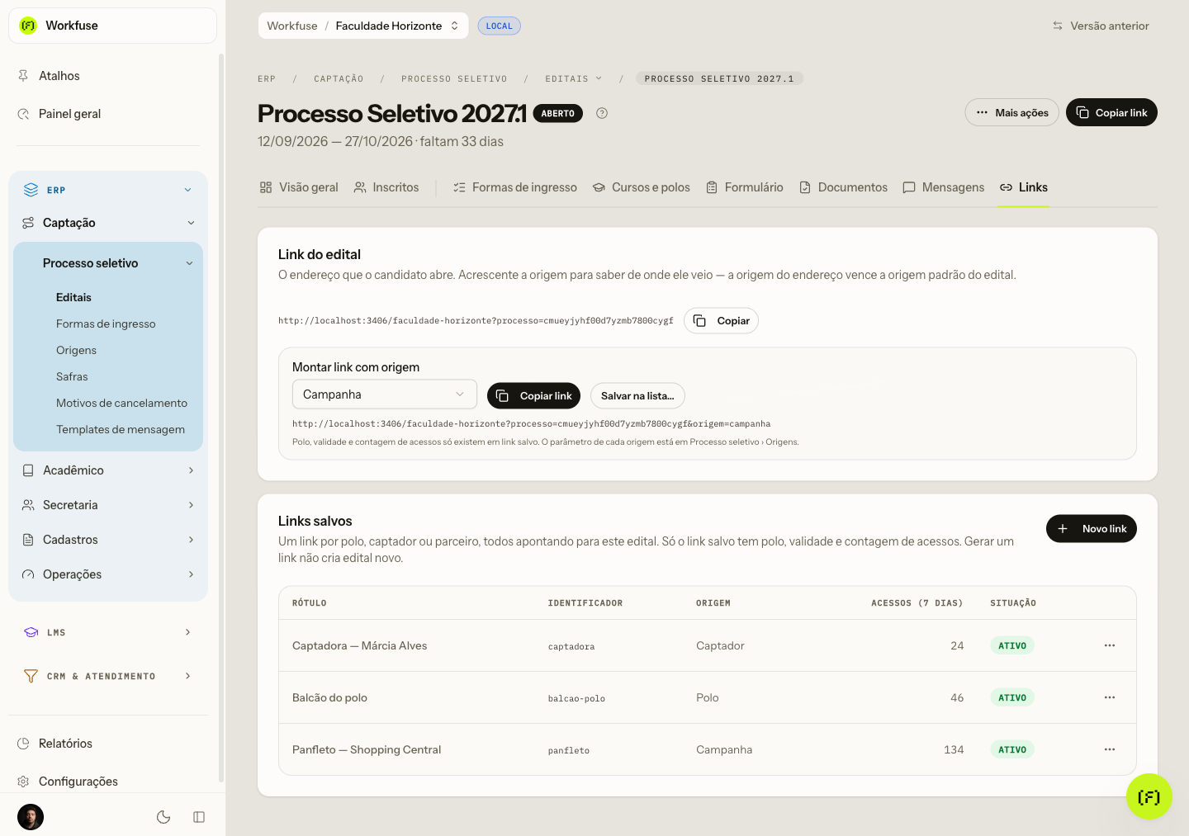Viewport: 1189px width, 836px height.
Task: Open user avatar profile
Action: (x=31, y=817)
